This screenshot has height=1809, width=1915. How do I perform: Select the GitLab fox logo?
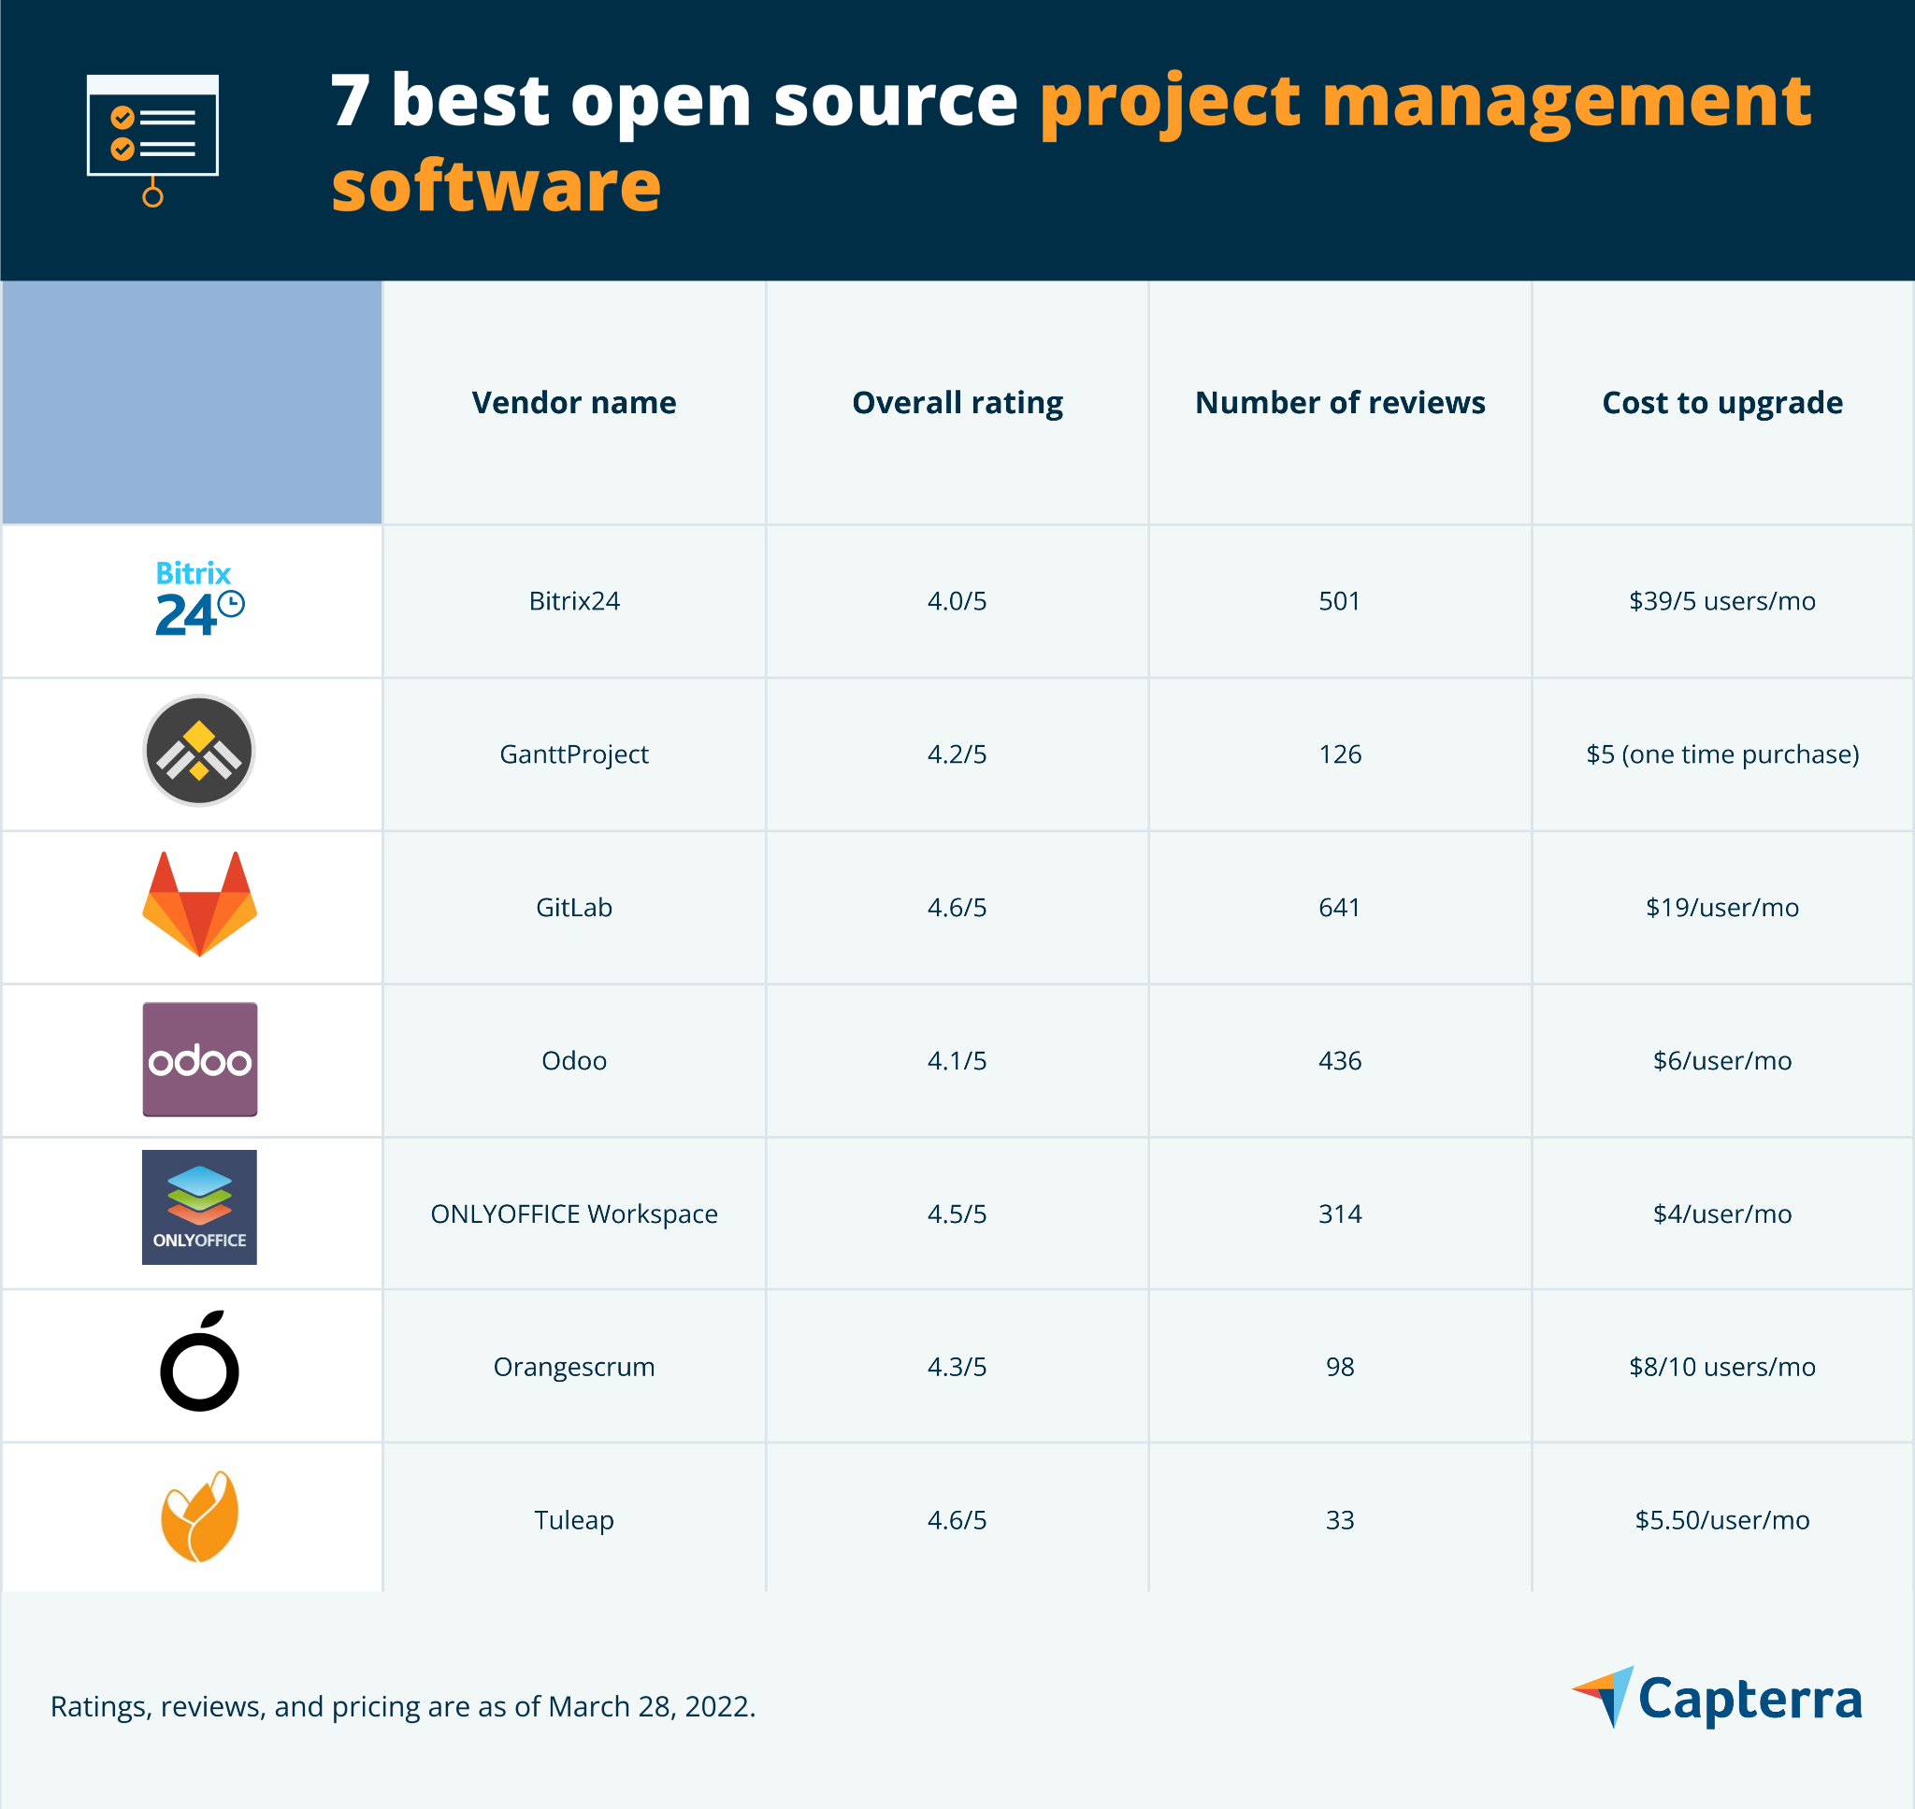pos(198,905)
